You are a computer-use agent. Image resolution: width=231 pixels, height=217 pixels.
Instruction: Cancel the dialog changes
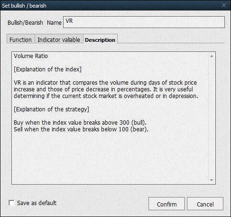point(205,204)
